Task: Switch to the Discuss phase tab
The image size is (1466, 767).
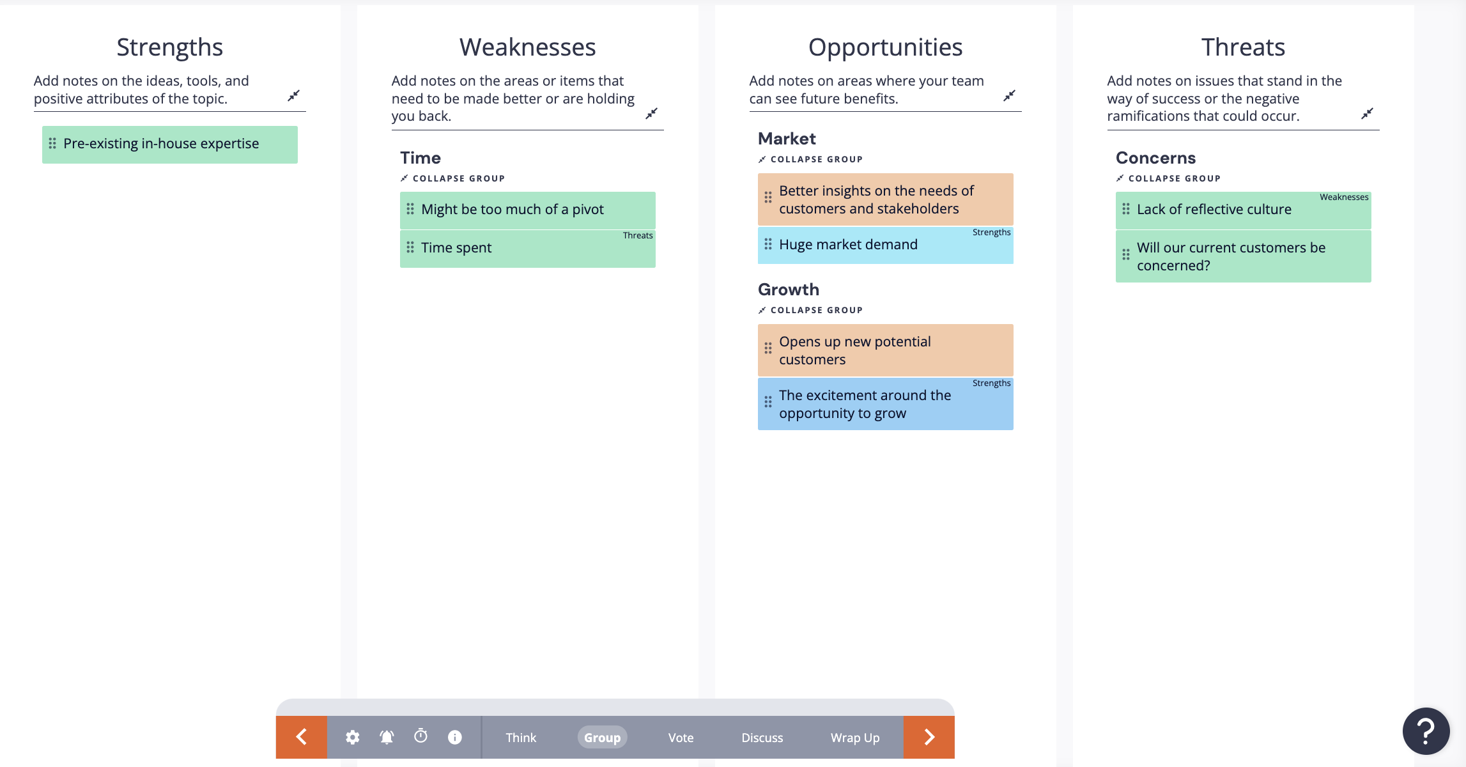Action: [762, 737]
